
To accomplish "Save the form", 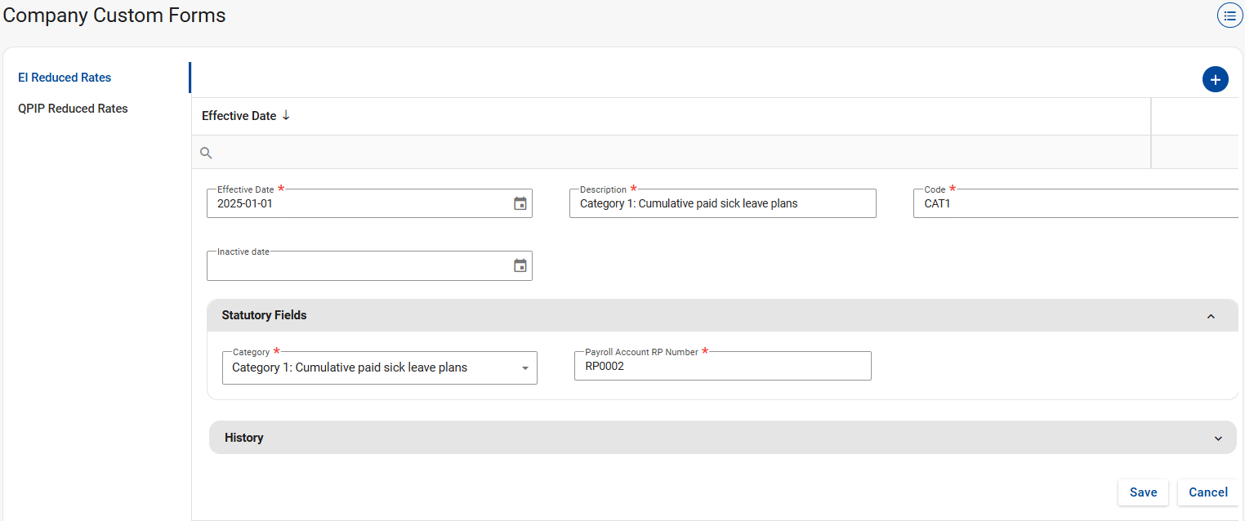I will coord(1142,492).
